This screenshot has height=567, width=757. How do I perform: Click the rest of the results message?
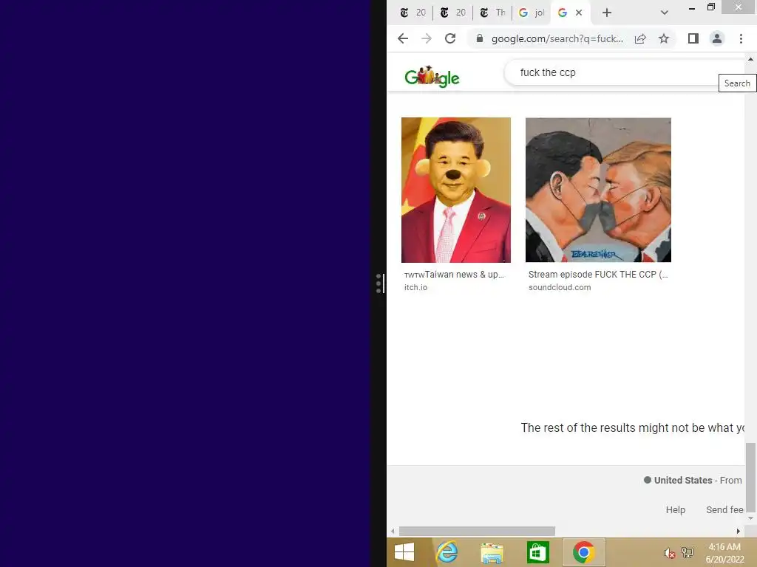[x=633, y=427]
